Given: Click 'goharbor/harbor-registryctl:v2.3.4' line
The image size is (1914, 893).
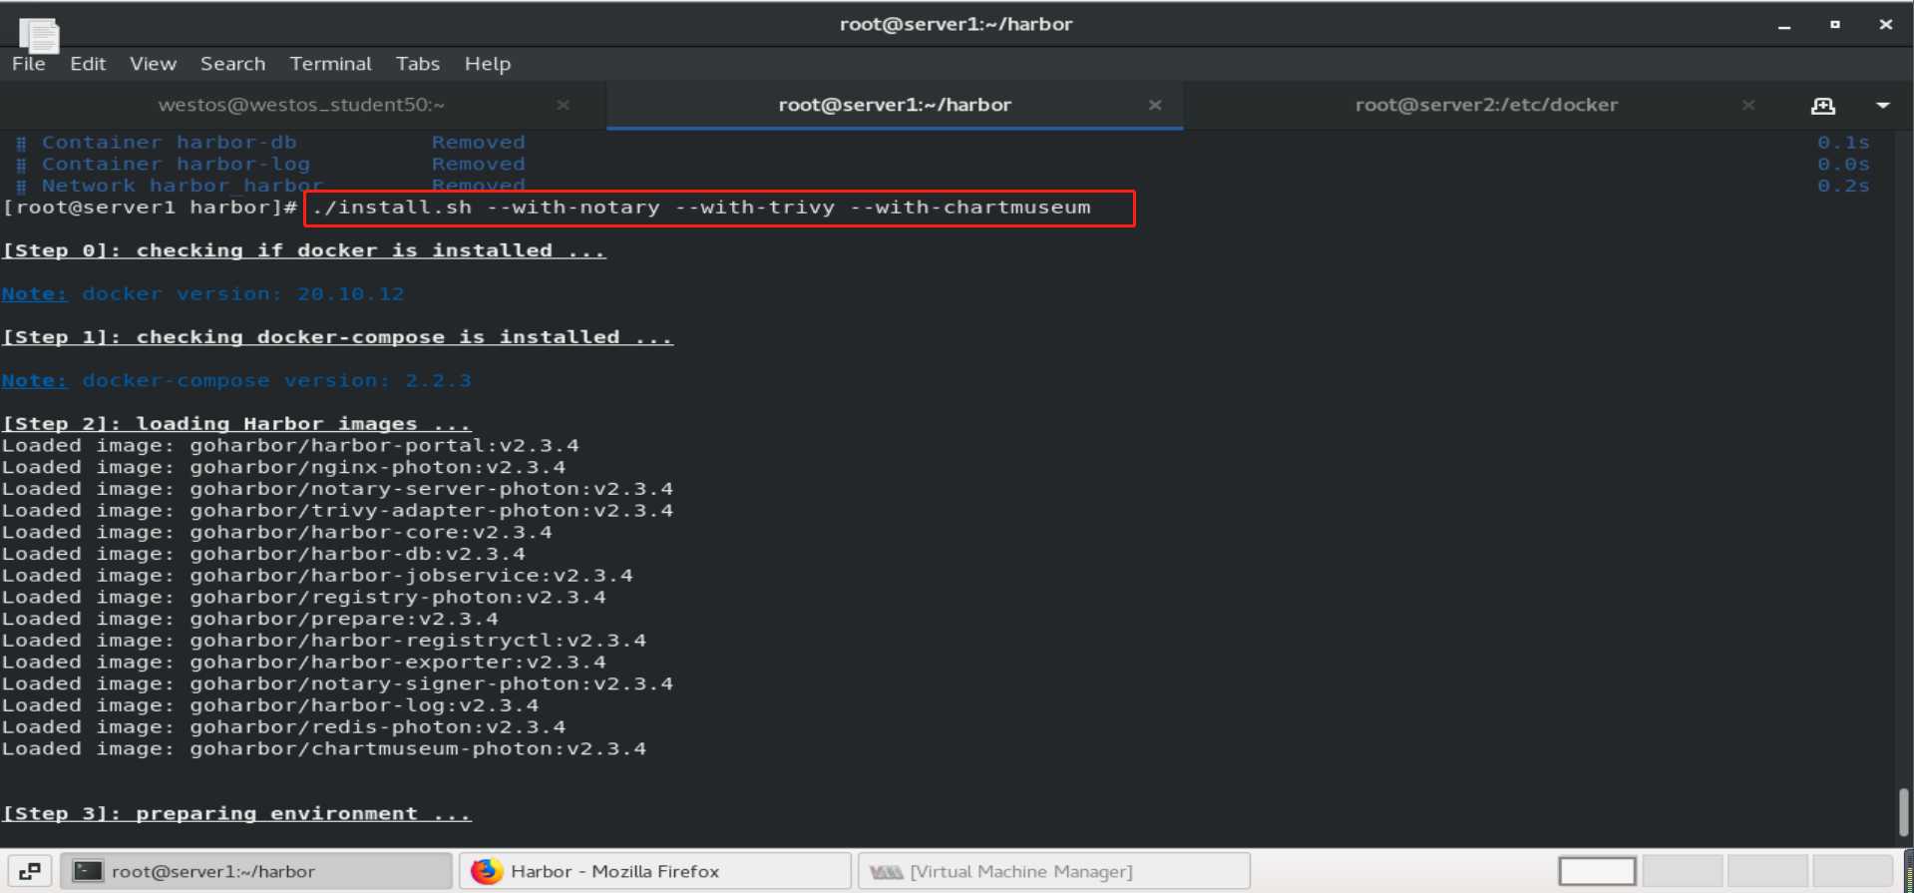Looking at the screenshot, I should tap(324, 641).
